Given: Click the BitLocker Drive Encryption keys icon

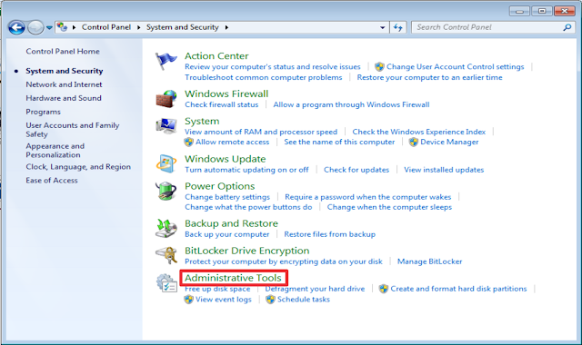Looking at the screenshot, I should click(x=166, y=255).
